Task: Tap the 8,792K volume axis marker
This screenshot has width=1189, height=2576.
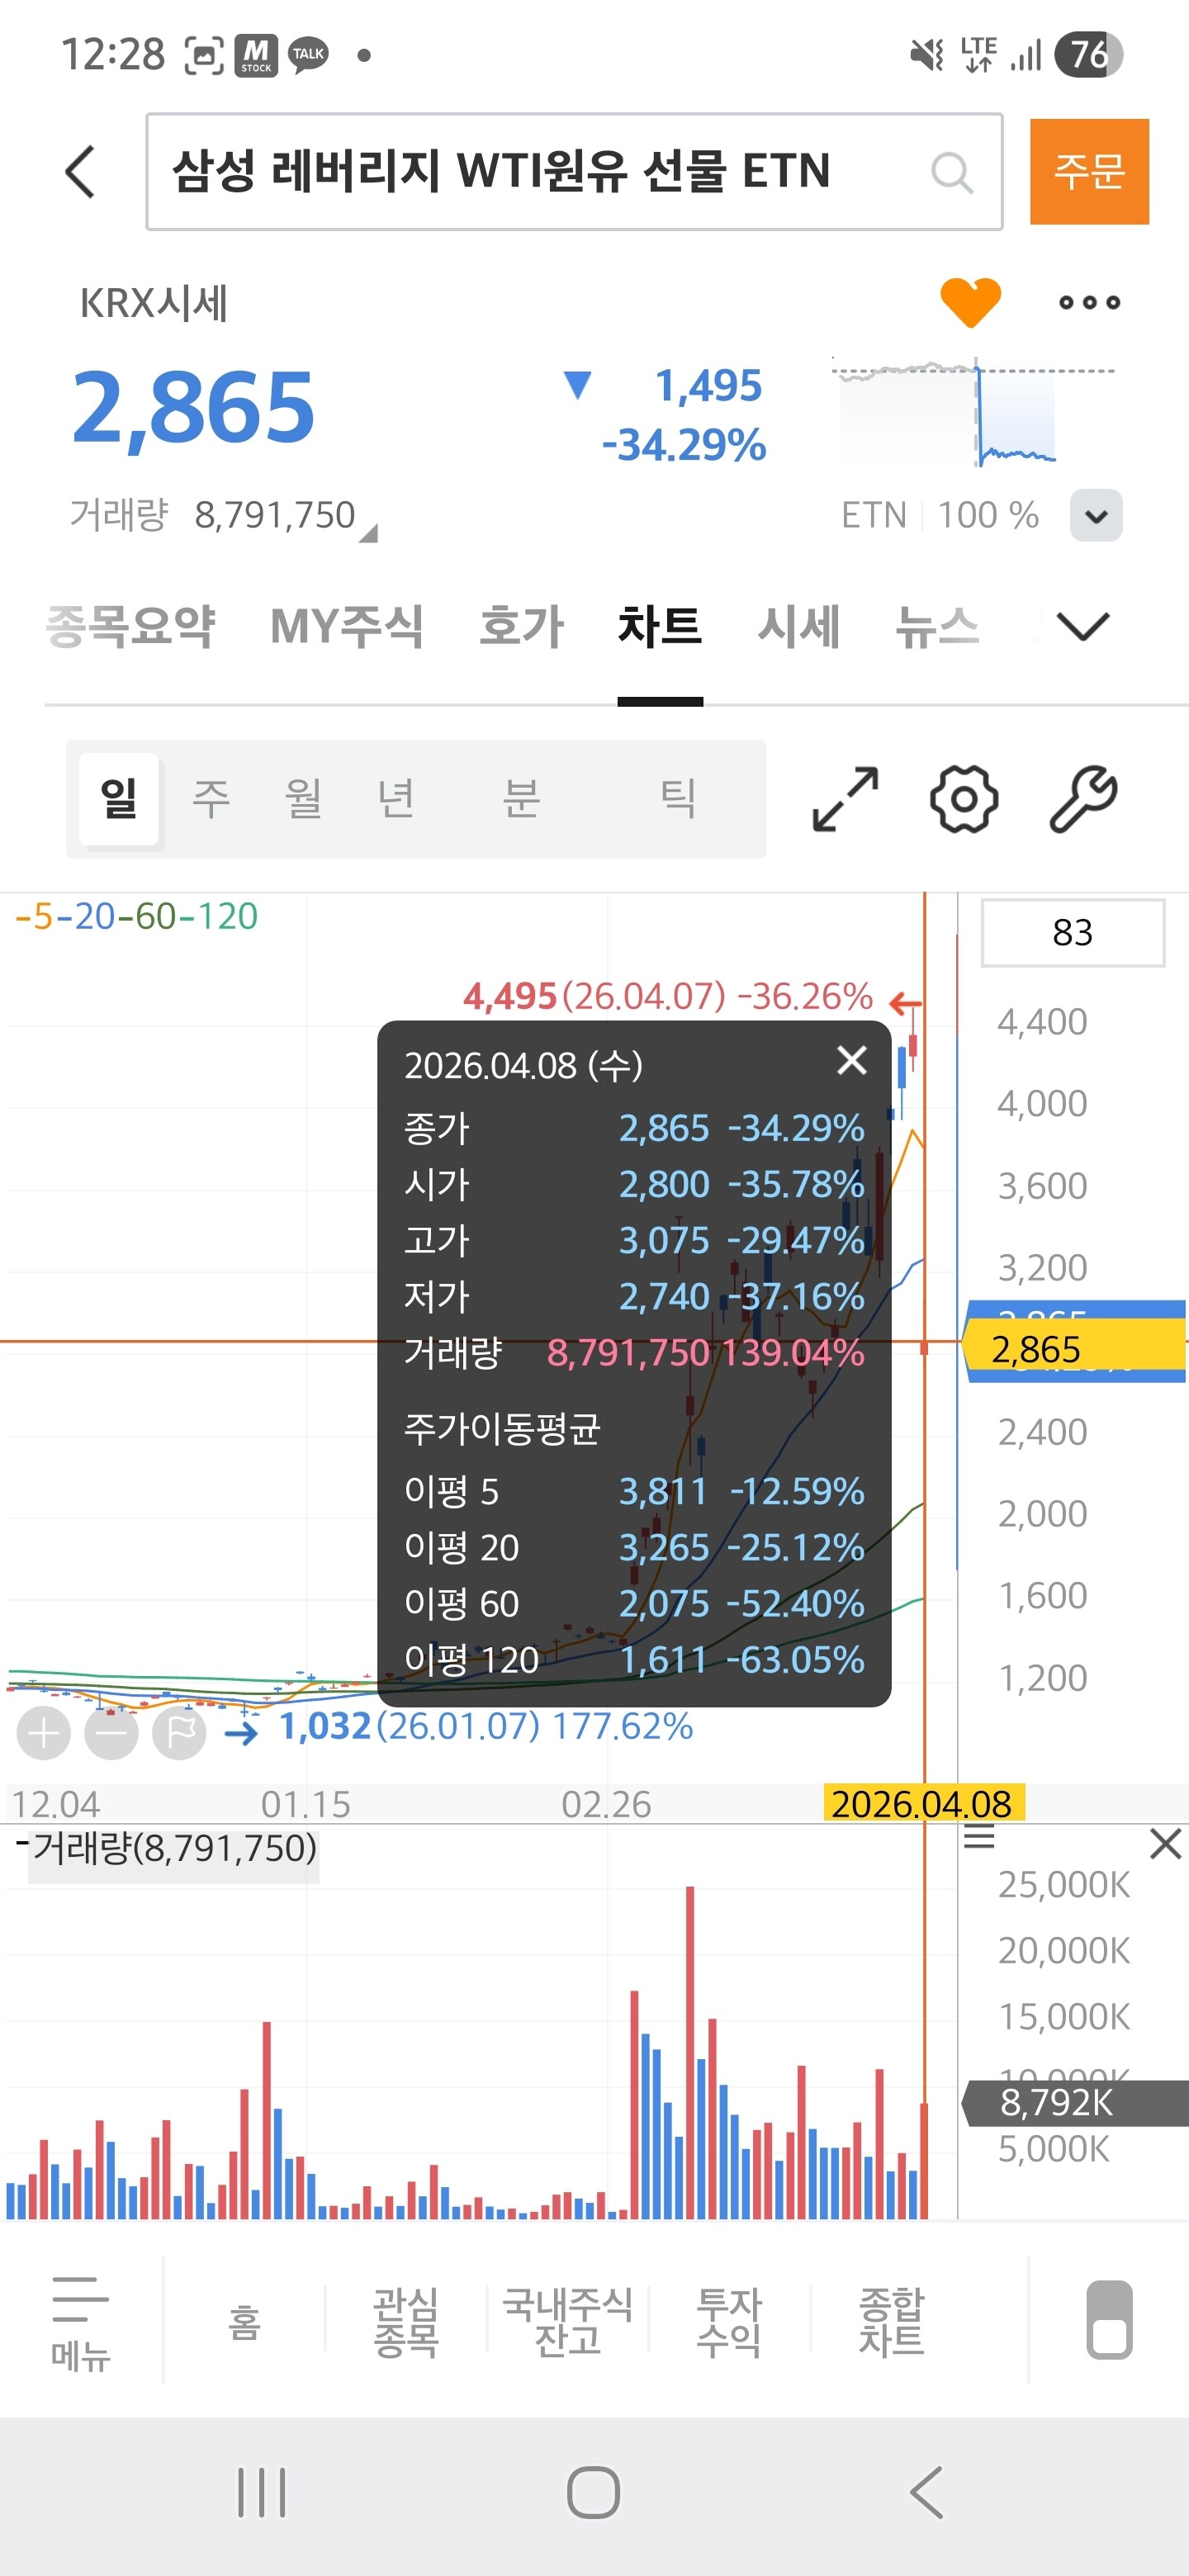Action: click(1074, 2103)
